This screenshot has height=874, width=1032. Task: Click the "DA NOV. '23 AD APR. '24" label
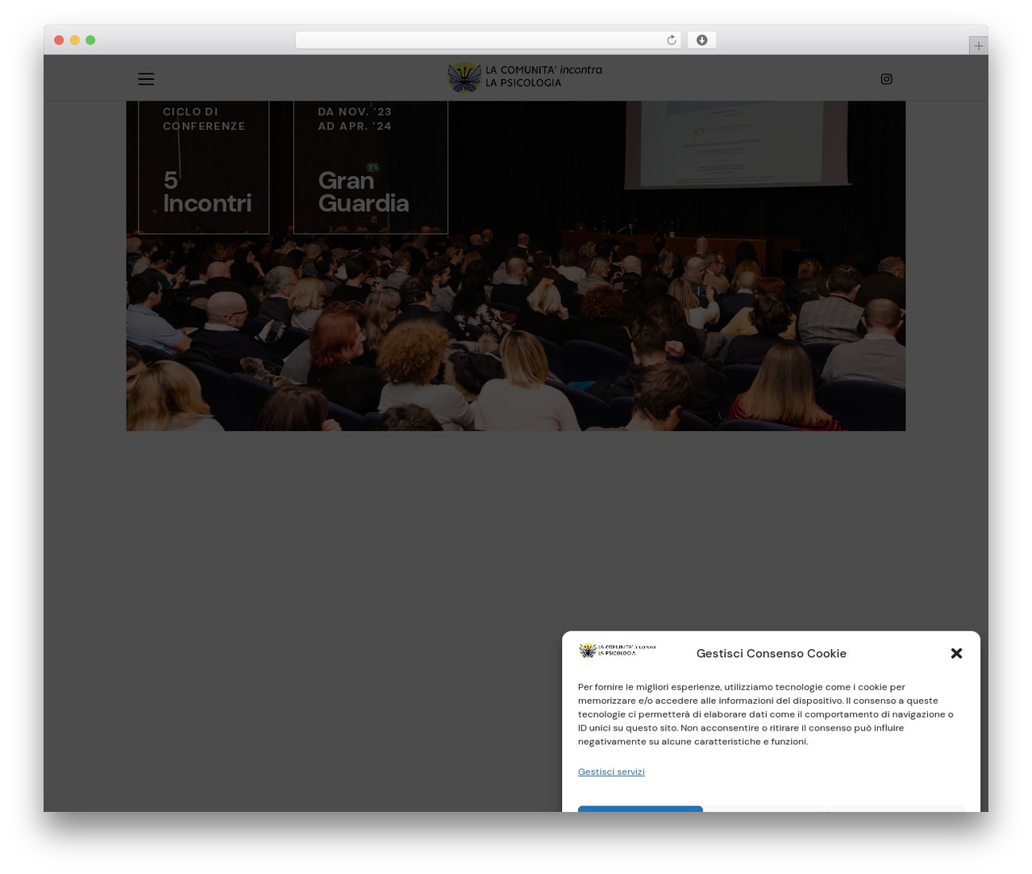(355, 119)
